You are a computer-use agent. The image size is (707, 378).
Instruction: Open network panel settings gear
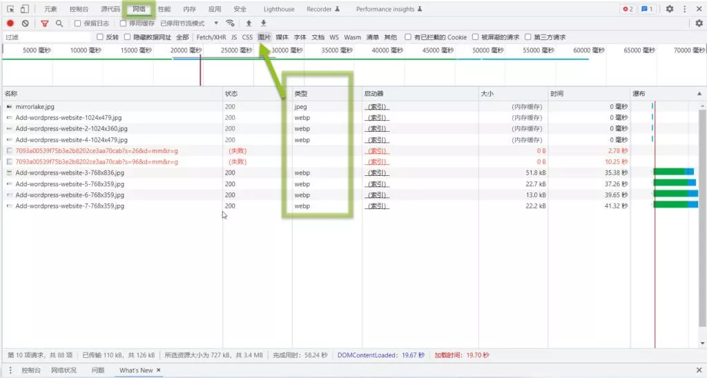(699, 23)
